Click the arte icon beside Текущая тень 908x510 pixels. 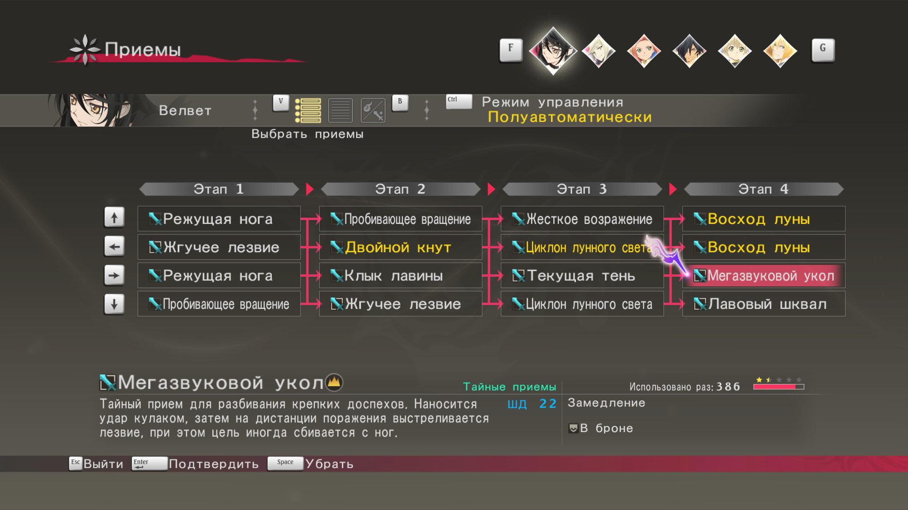[x=518, y=276]
